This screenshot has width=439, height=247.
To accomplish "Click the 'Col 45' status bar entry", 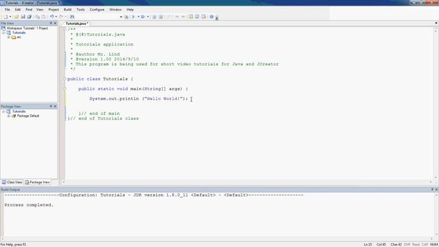I will (x=381, y=244).
